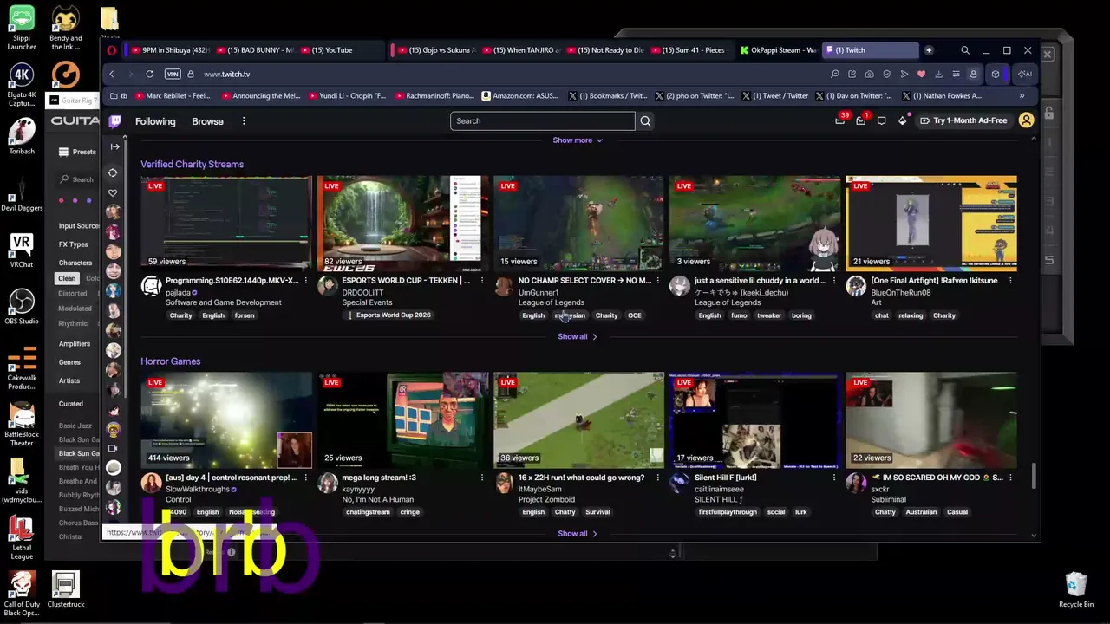Open the Opera AI assistant button
Screen dimensions: 1110x624
coord(1025,74)
